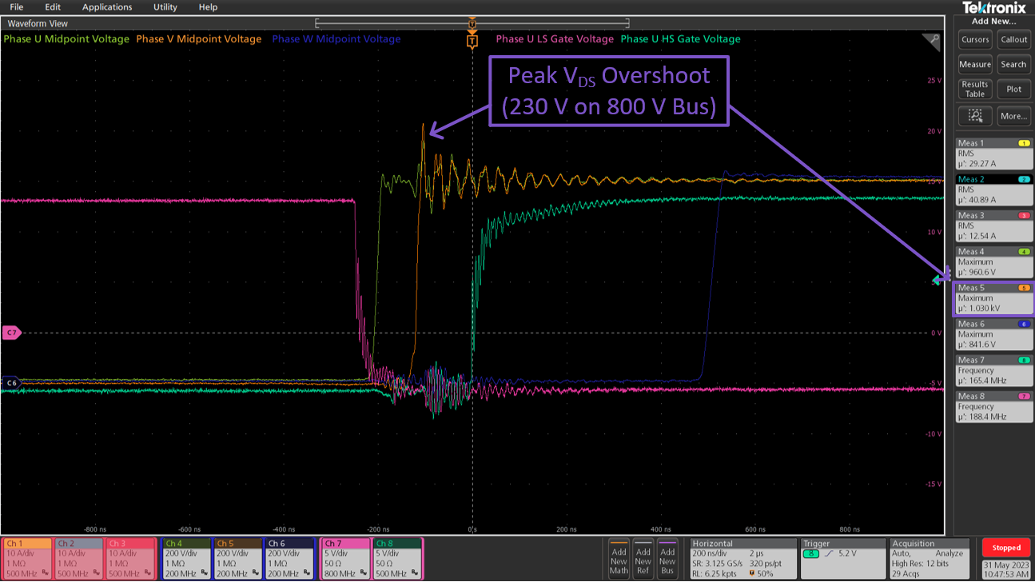Viewport: 1035px width, 582px height.
Task: Click the Add New Bus button
Action: tap(667, 558)
